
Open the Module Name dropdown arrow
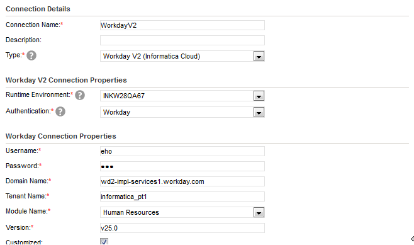coord(259,212)
